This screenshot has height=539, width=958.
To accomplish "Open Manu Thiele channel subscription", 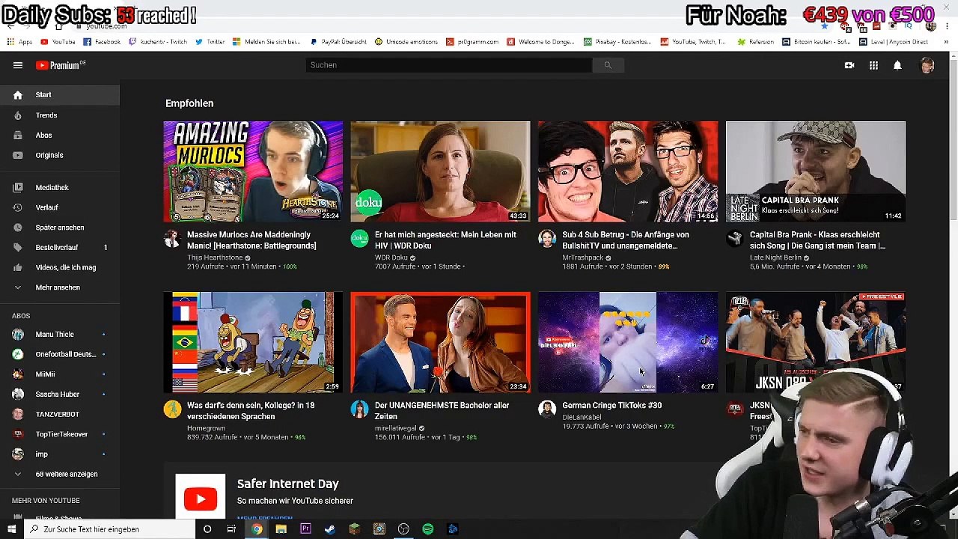I will pos(60,335).
